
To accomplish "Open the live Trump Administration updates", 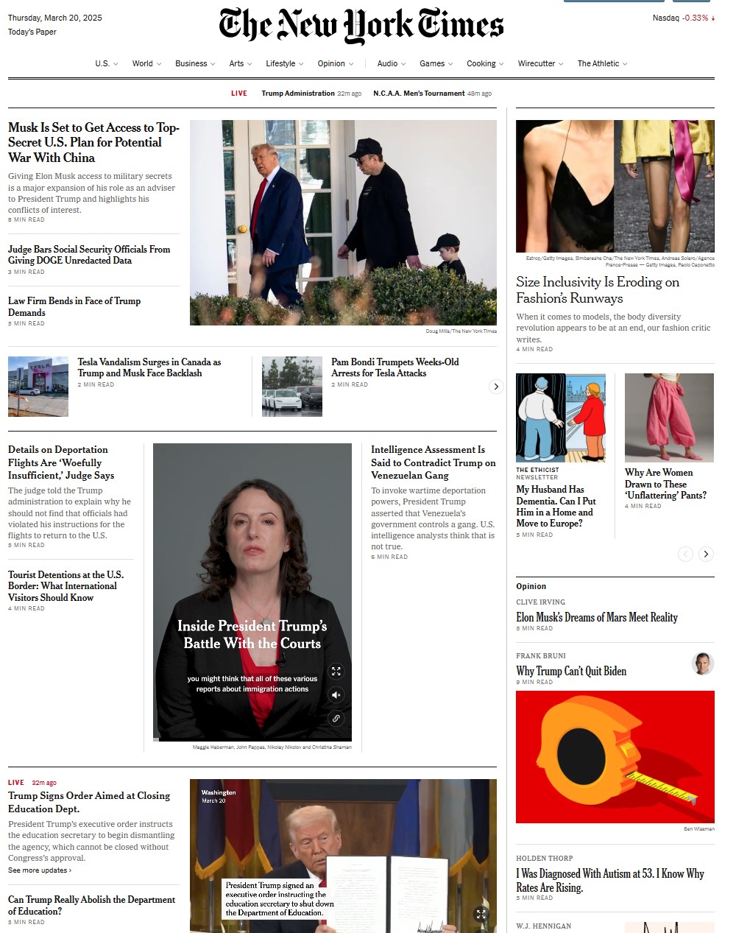I will (298, 94).
